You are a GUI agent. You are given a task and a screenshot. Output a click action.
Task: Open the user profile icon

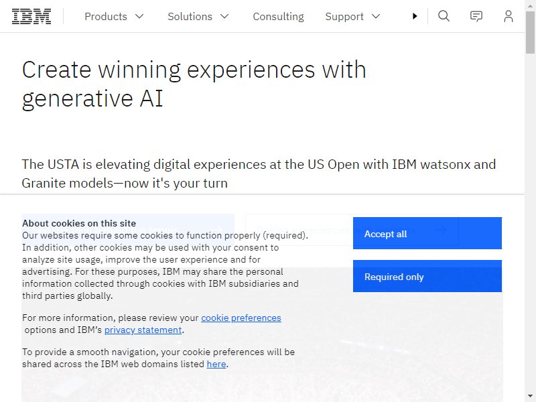pyautogui.click(x=509, y=16)
